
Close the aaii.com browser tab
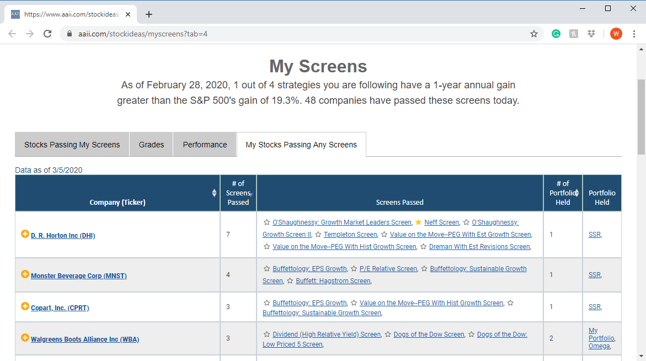[x=128, y=14]
